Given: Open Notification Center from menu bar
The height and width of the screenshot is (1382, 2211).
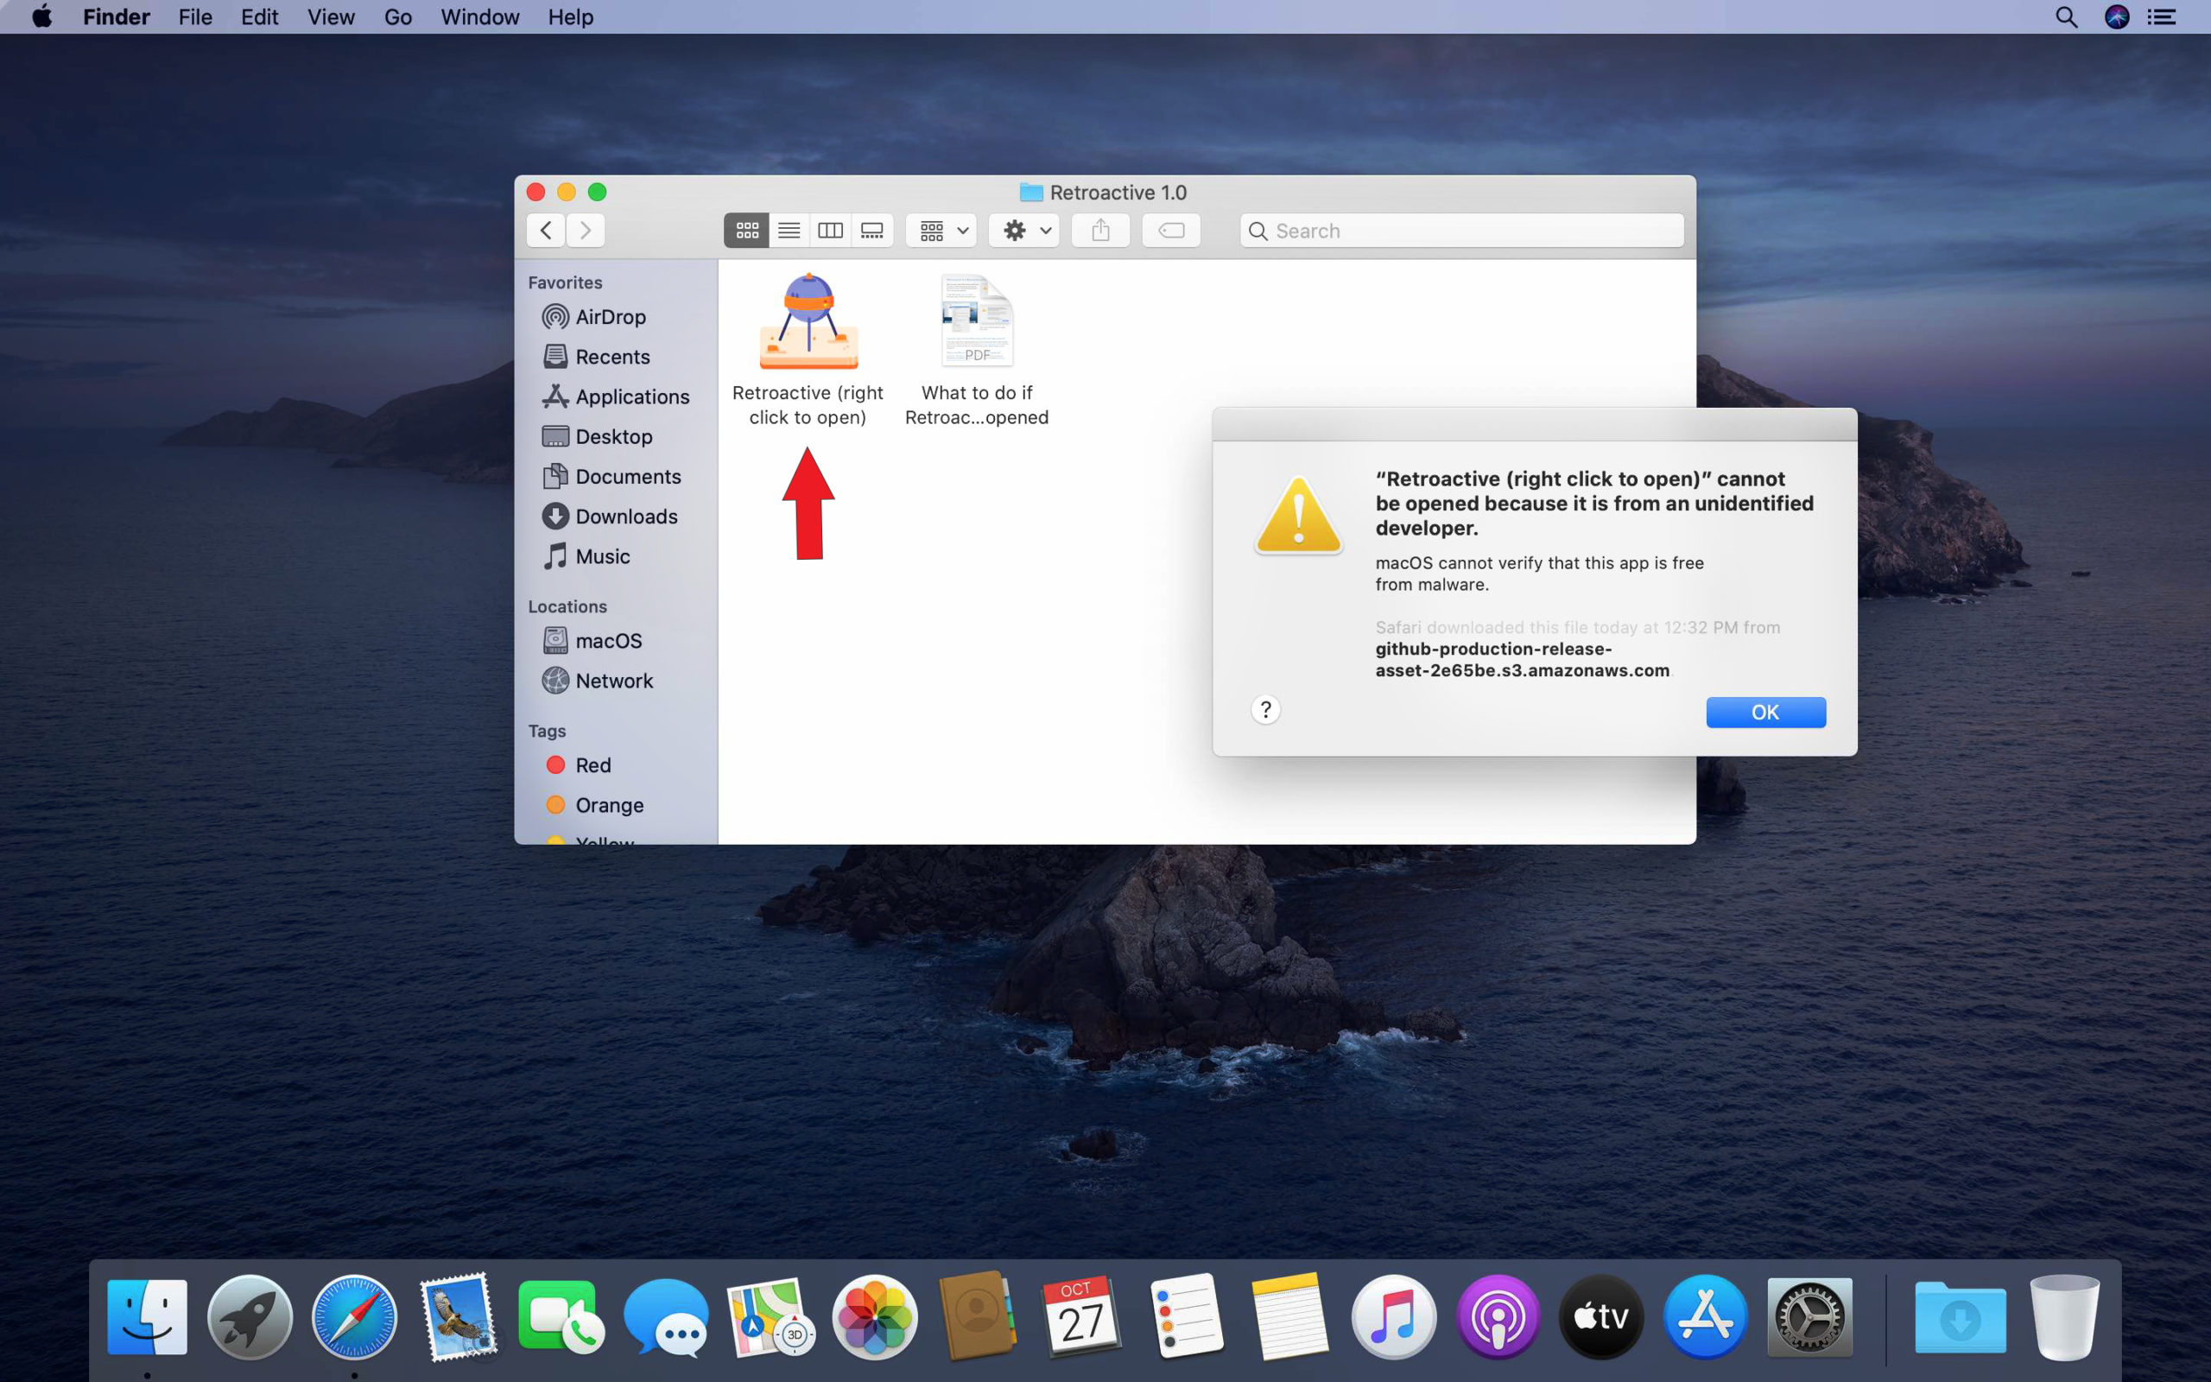Looking at the screenshot, I should (2162, 16).
